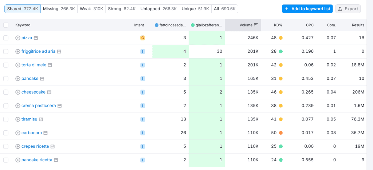Sort by the KD% column header
Viewport: 373px width, 170px height.
[278, 25]
